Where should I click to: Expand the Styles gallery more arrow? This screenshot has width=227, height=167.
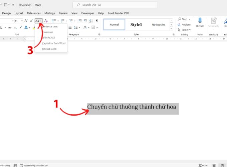tap(174, 29)
